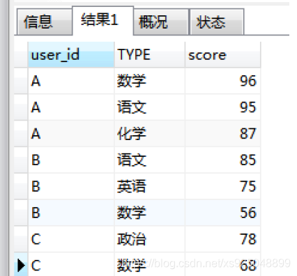Select the 结果1 tab
The height and width of the screenshot is (276, 297).
(x=103, y=20)
